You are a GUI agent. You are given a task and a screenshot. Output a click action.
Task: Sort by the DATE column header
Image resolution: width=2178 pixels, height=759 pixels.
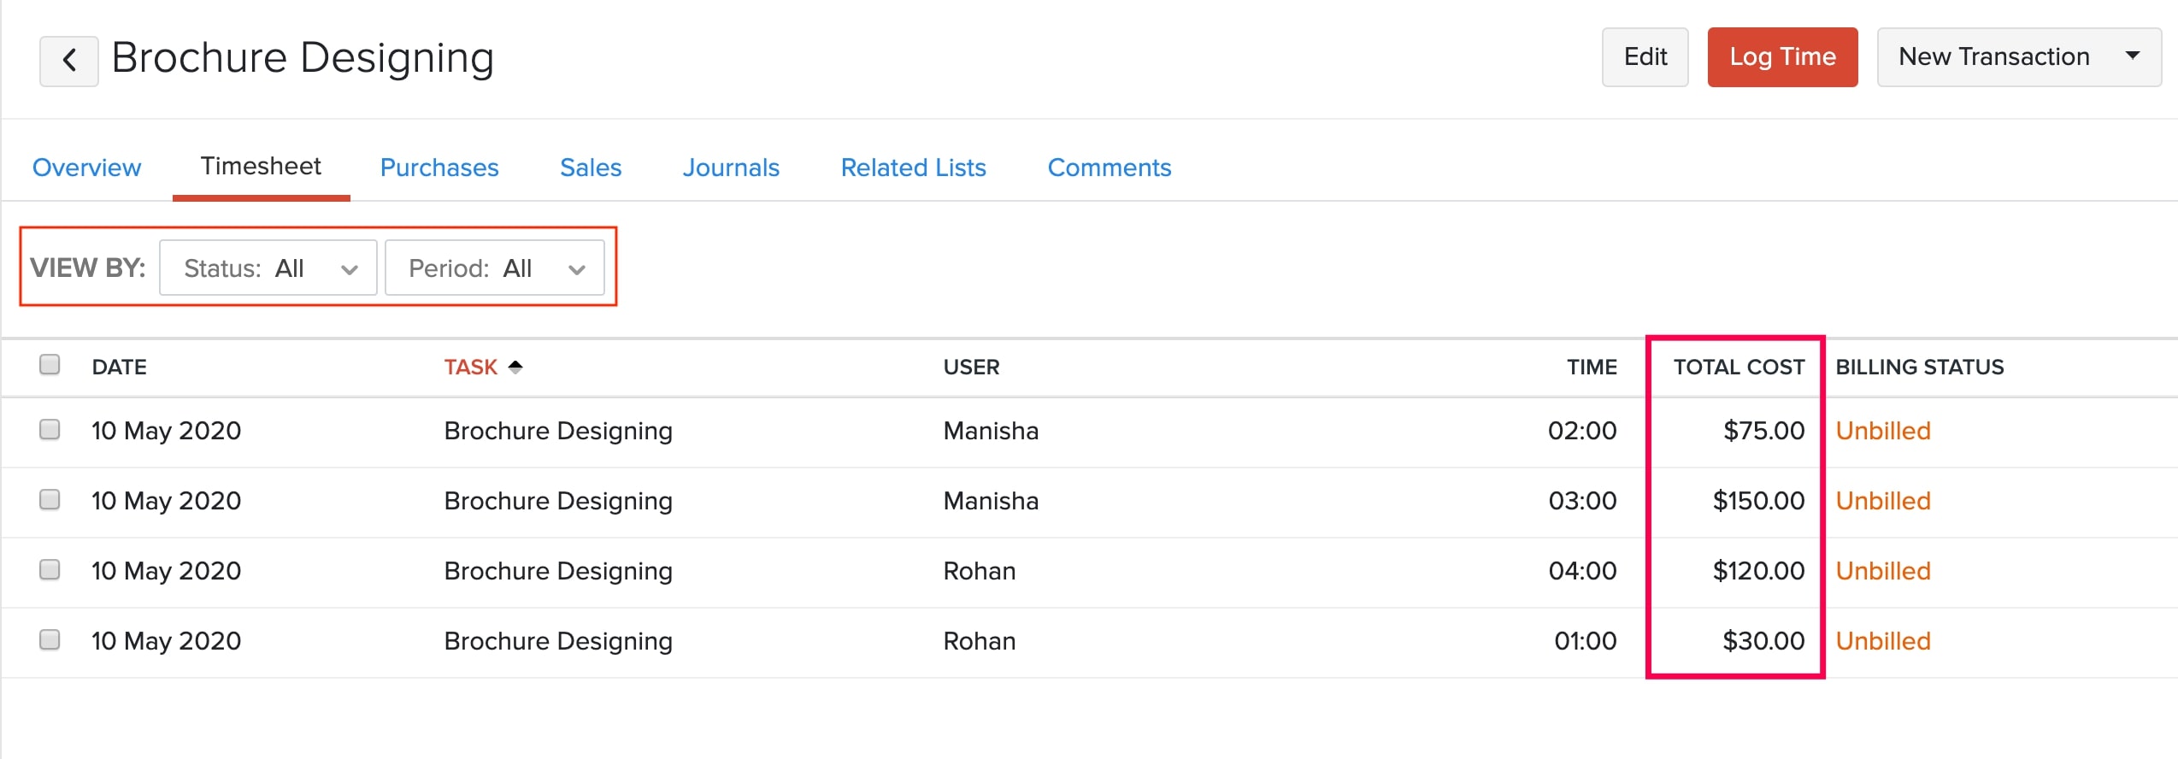click(120, 367)
